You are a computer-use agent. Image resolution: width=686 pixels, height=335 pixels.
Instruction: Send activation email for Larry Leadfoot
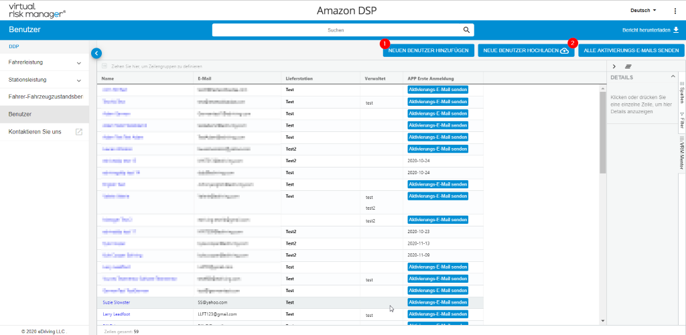tap(437, 314)
